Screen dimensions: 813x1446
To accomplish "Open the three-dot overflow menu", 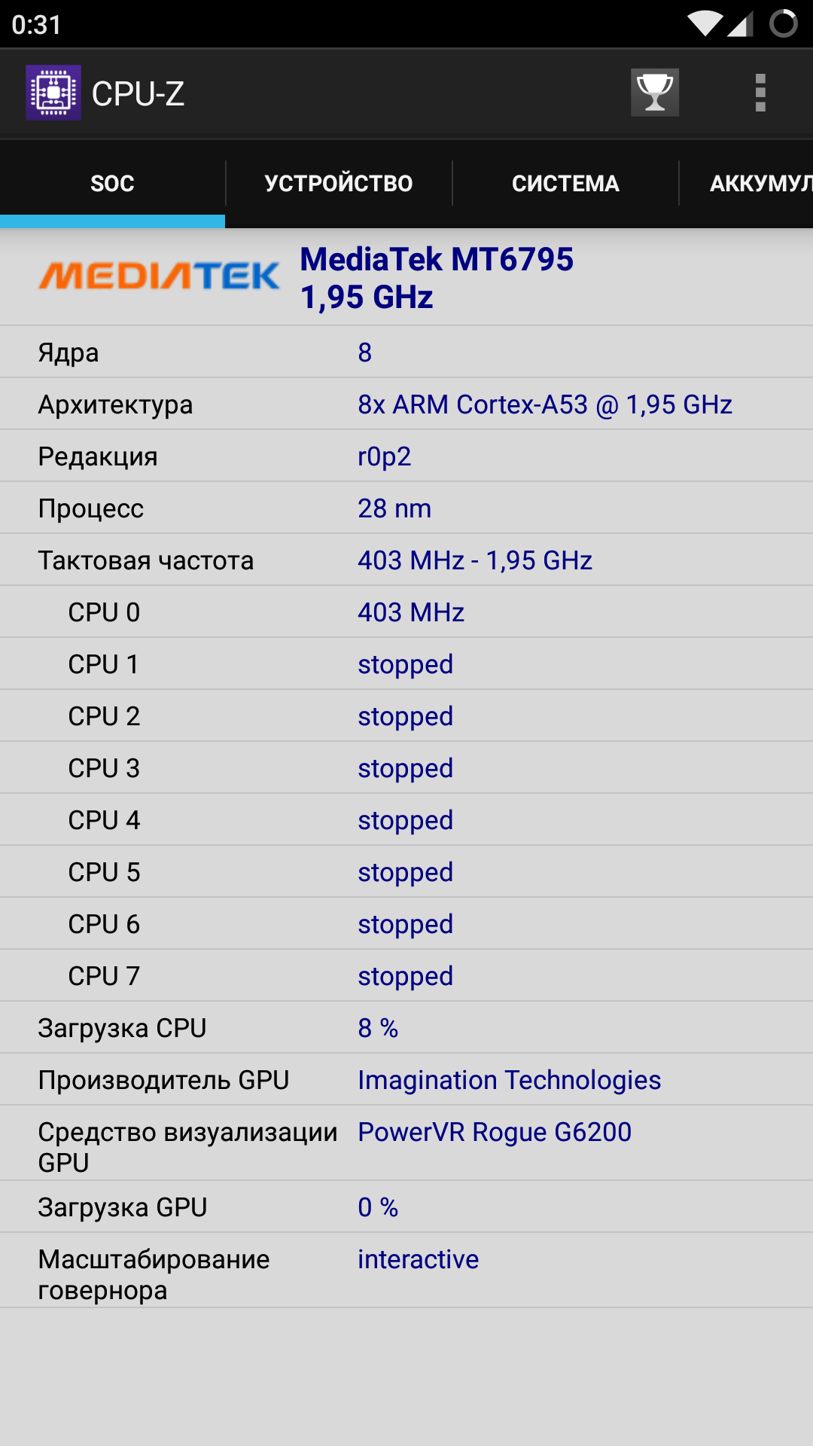I will (x=760, y=93).
